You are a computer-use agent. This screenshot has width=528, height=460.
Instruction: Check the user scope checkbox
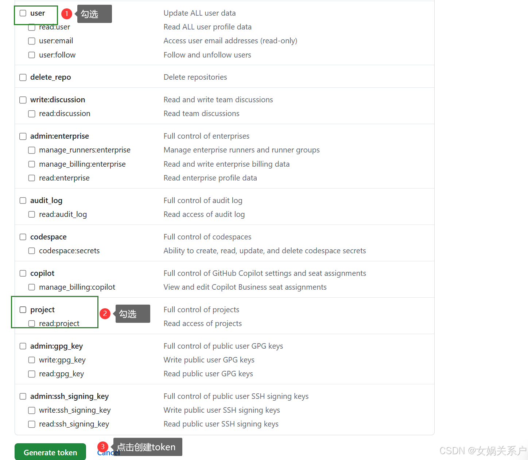pyautogui.click(x=23, y=13)
